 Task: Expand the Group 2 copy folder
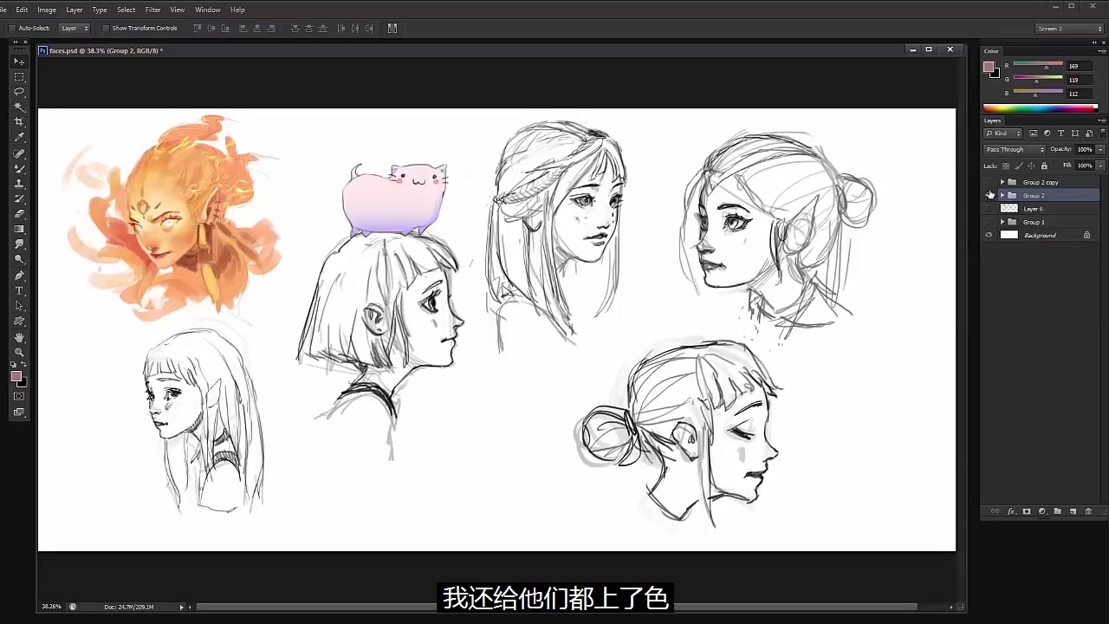(1002, 182)
